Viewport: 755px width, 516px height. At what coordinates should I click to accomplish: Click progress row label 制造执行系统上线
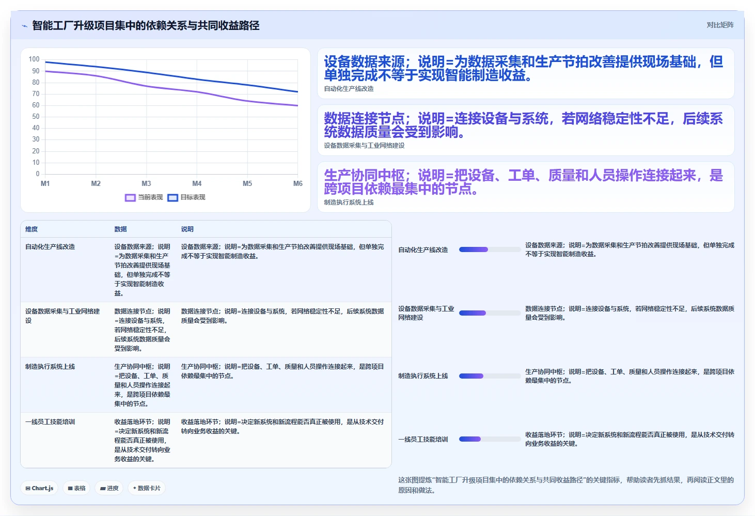(423, 376)
